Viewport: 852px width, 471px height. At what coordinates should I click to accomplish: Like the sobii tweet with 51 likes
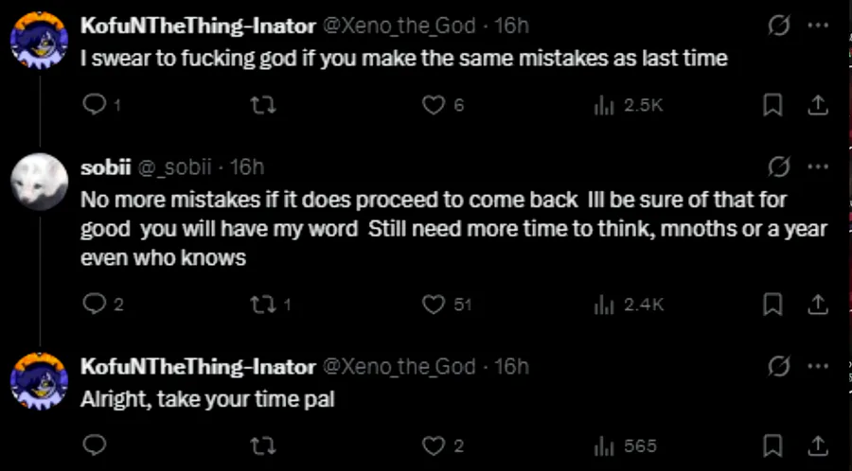click(434, 305)
